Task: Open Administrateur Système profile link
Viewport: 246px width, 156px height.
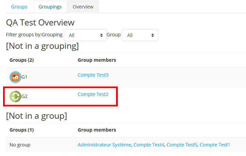Action: 104,145
